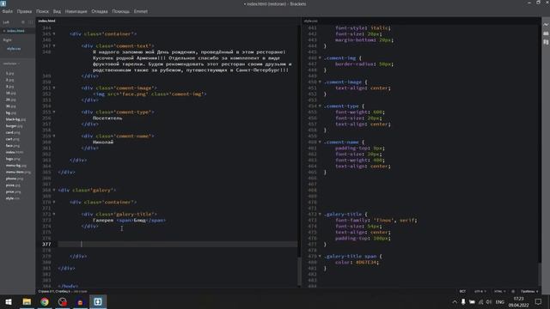The height and width of the screenshot is (309, 550).
Task: Open the UTF-8 encoding dropdown
Action: click(x=480, y=292)
